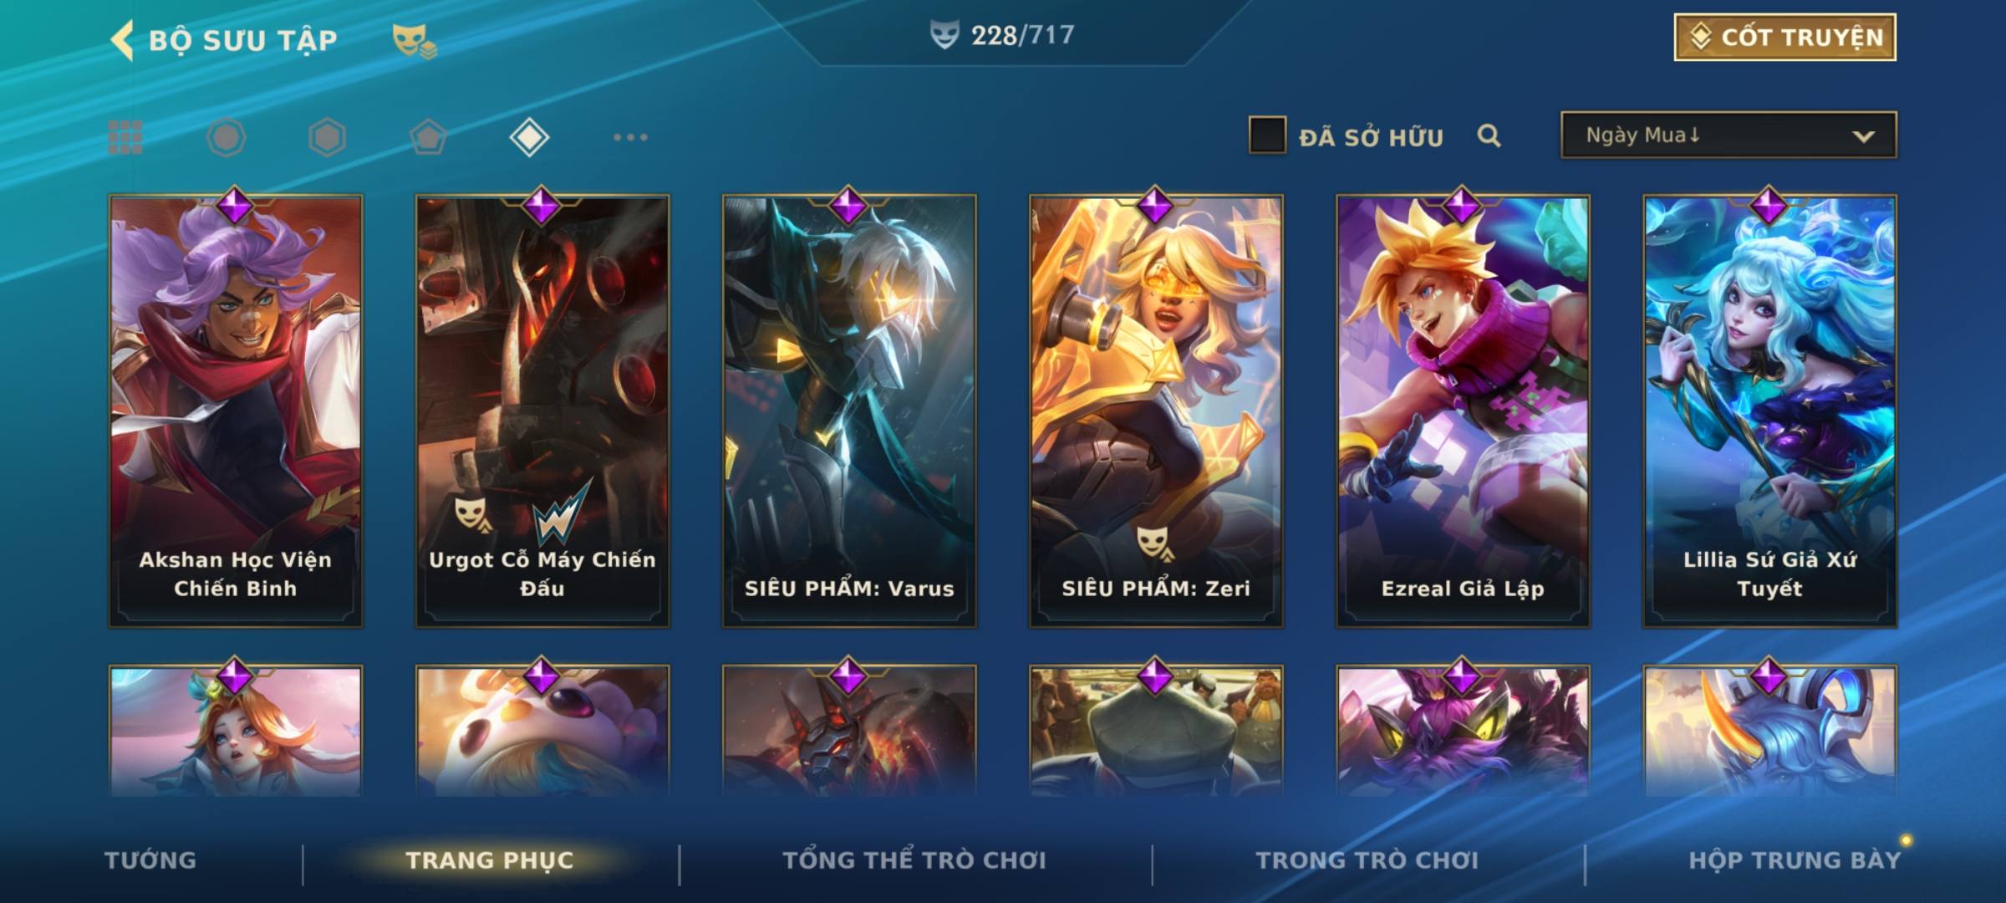The height and width of the screenshot is (903, 2006).
Task: Select the second hexagon rarity filter
Action: [x=327, y=137]
